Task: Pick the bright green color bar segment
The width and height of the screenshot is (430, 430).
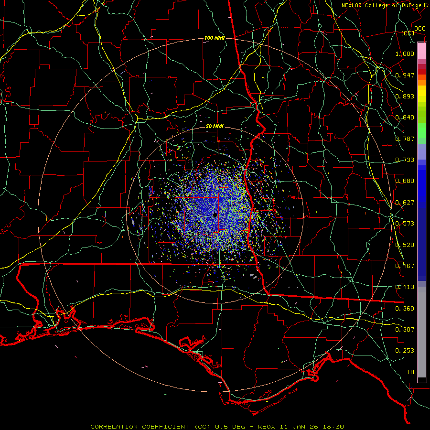Action: (422, 130)
